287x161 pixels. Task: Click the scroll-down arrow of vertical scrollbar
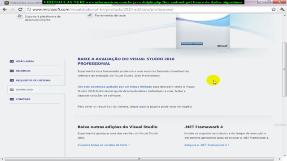[x=284, y=155]
